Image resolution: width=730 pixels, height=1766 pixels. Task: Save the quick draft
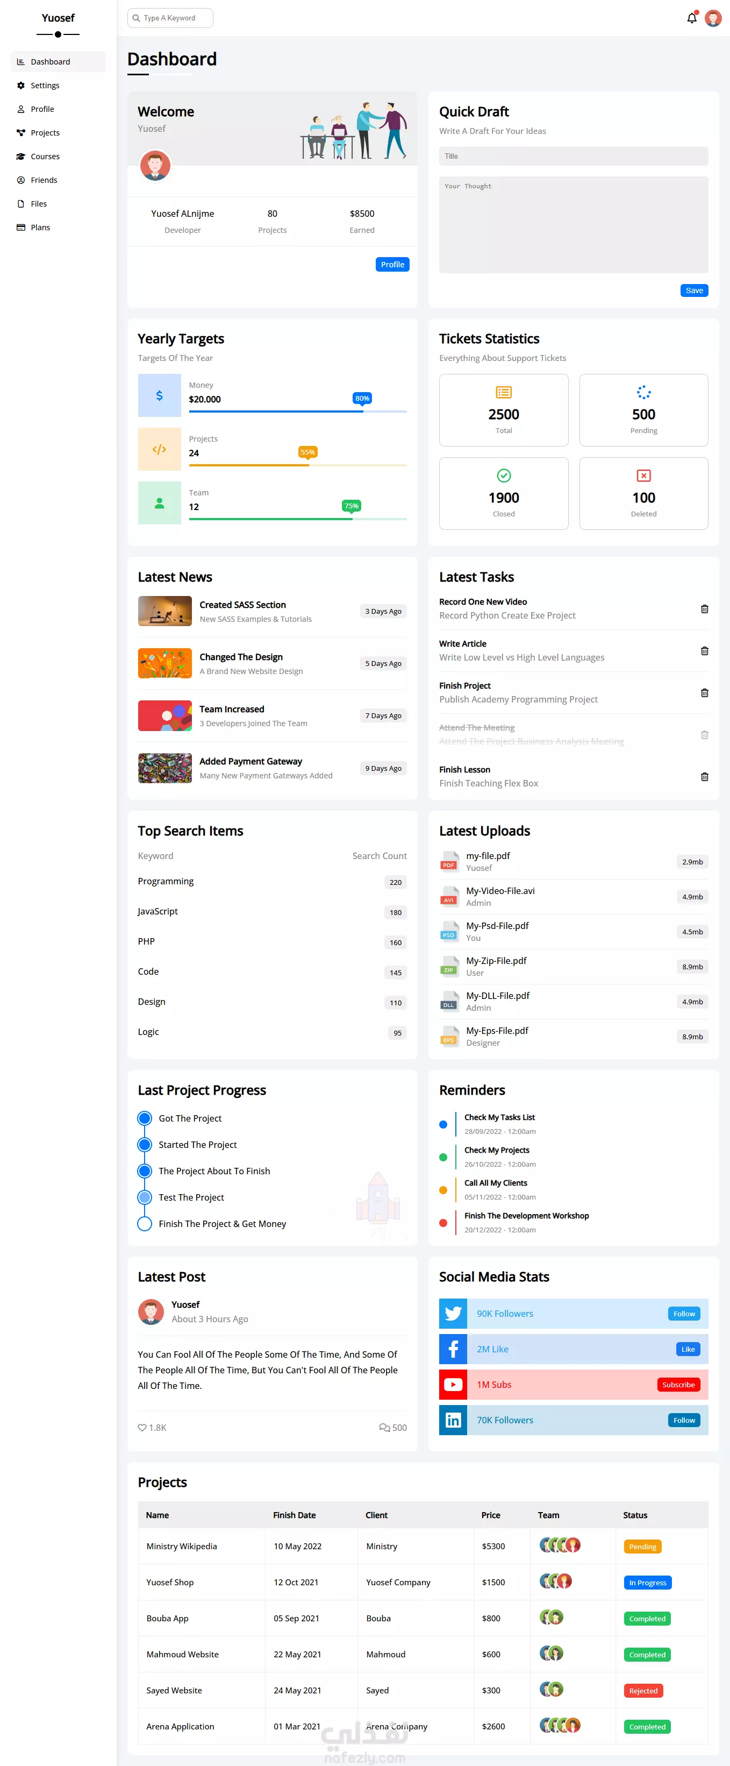coord(693,290)
